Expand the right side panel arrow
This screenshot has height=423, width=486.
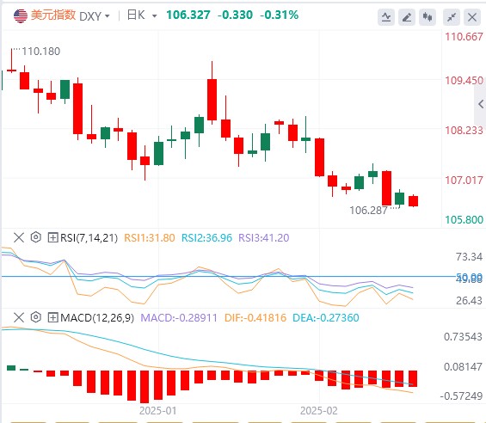click(481, 104)
